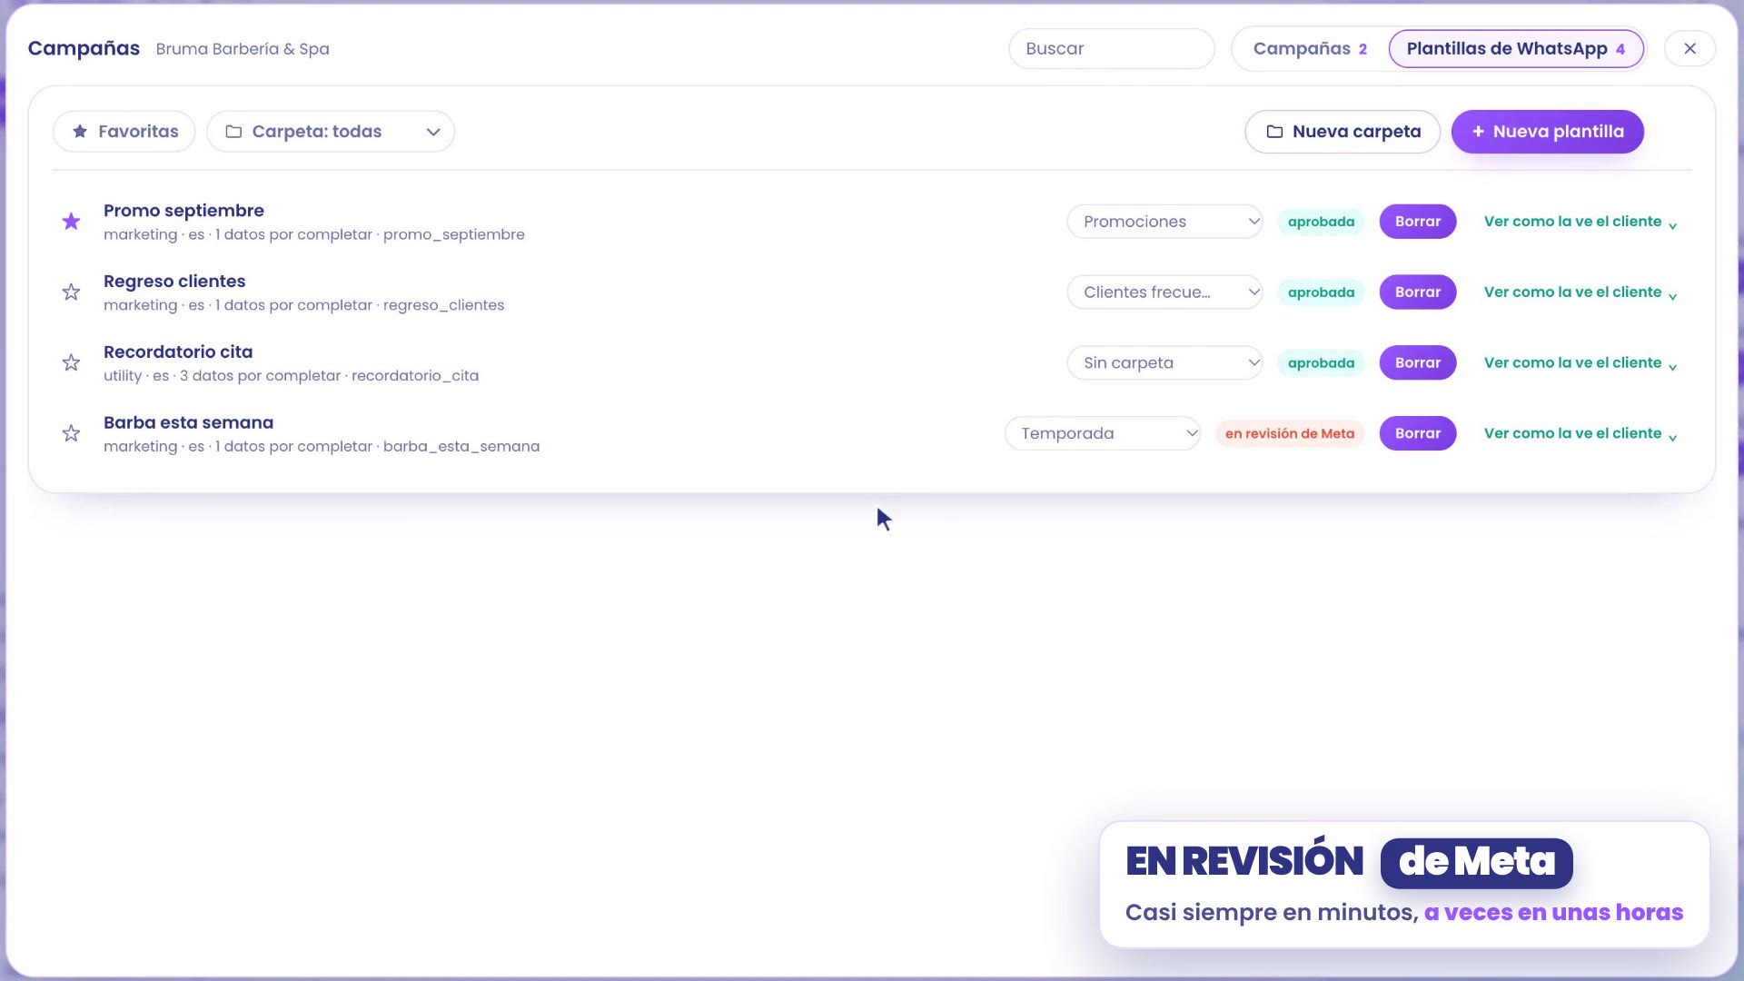Expand client preview for Recordatorio cita
Viewport: 1744px width, 981px height.
pyautogui.click(x=1580, y=363)
